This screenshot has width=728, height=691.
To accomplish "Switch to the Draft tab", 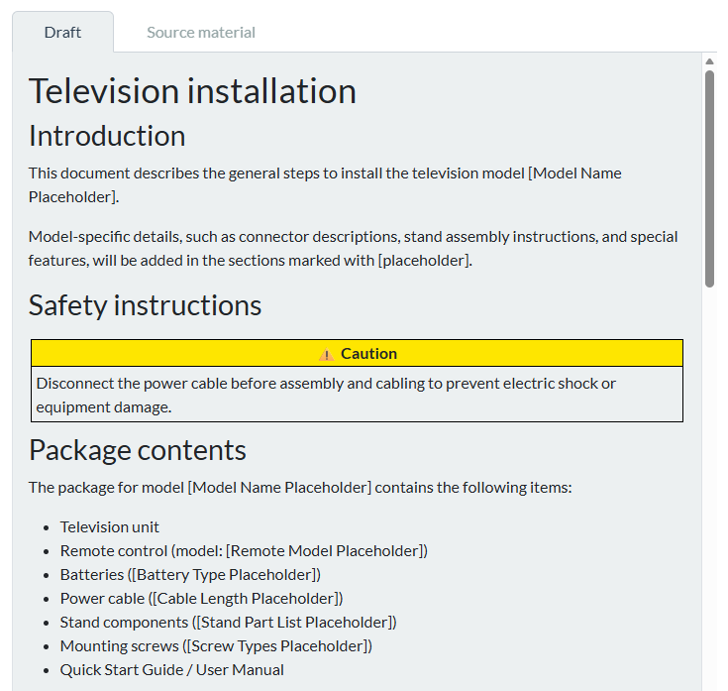I will point(62,33).
